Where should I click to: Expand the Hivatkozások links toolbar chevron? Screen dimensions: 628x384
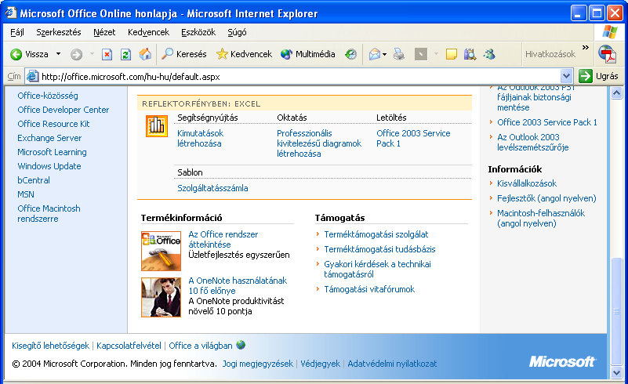pos(586,48)
